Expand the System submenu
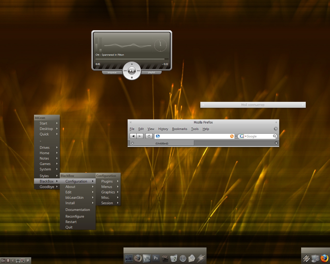 point(47,169)
